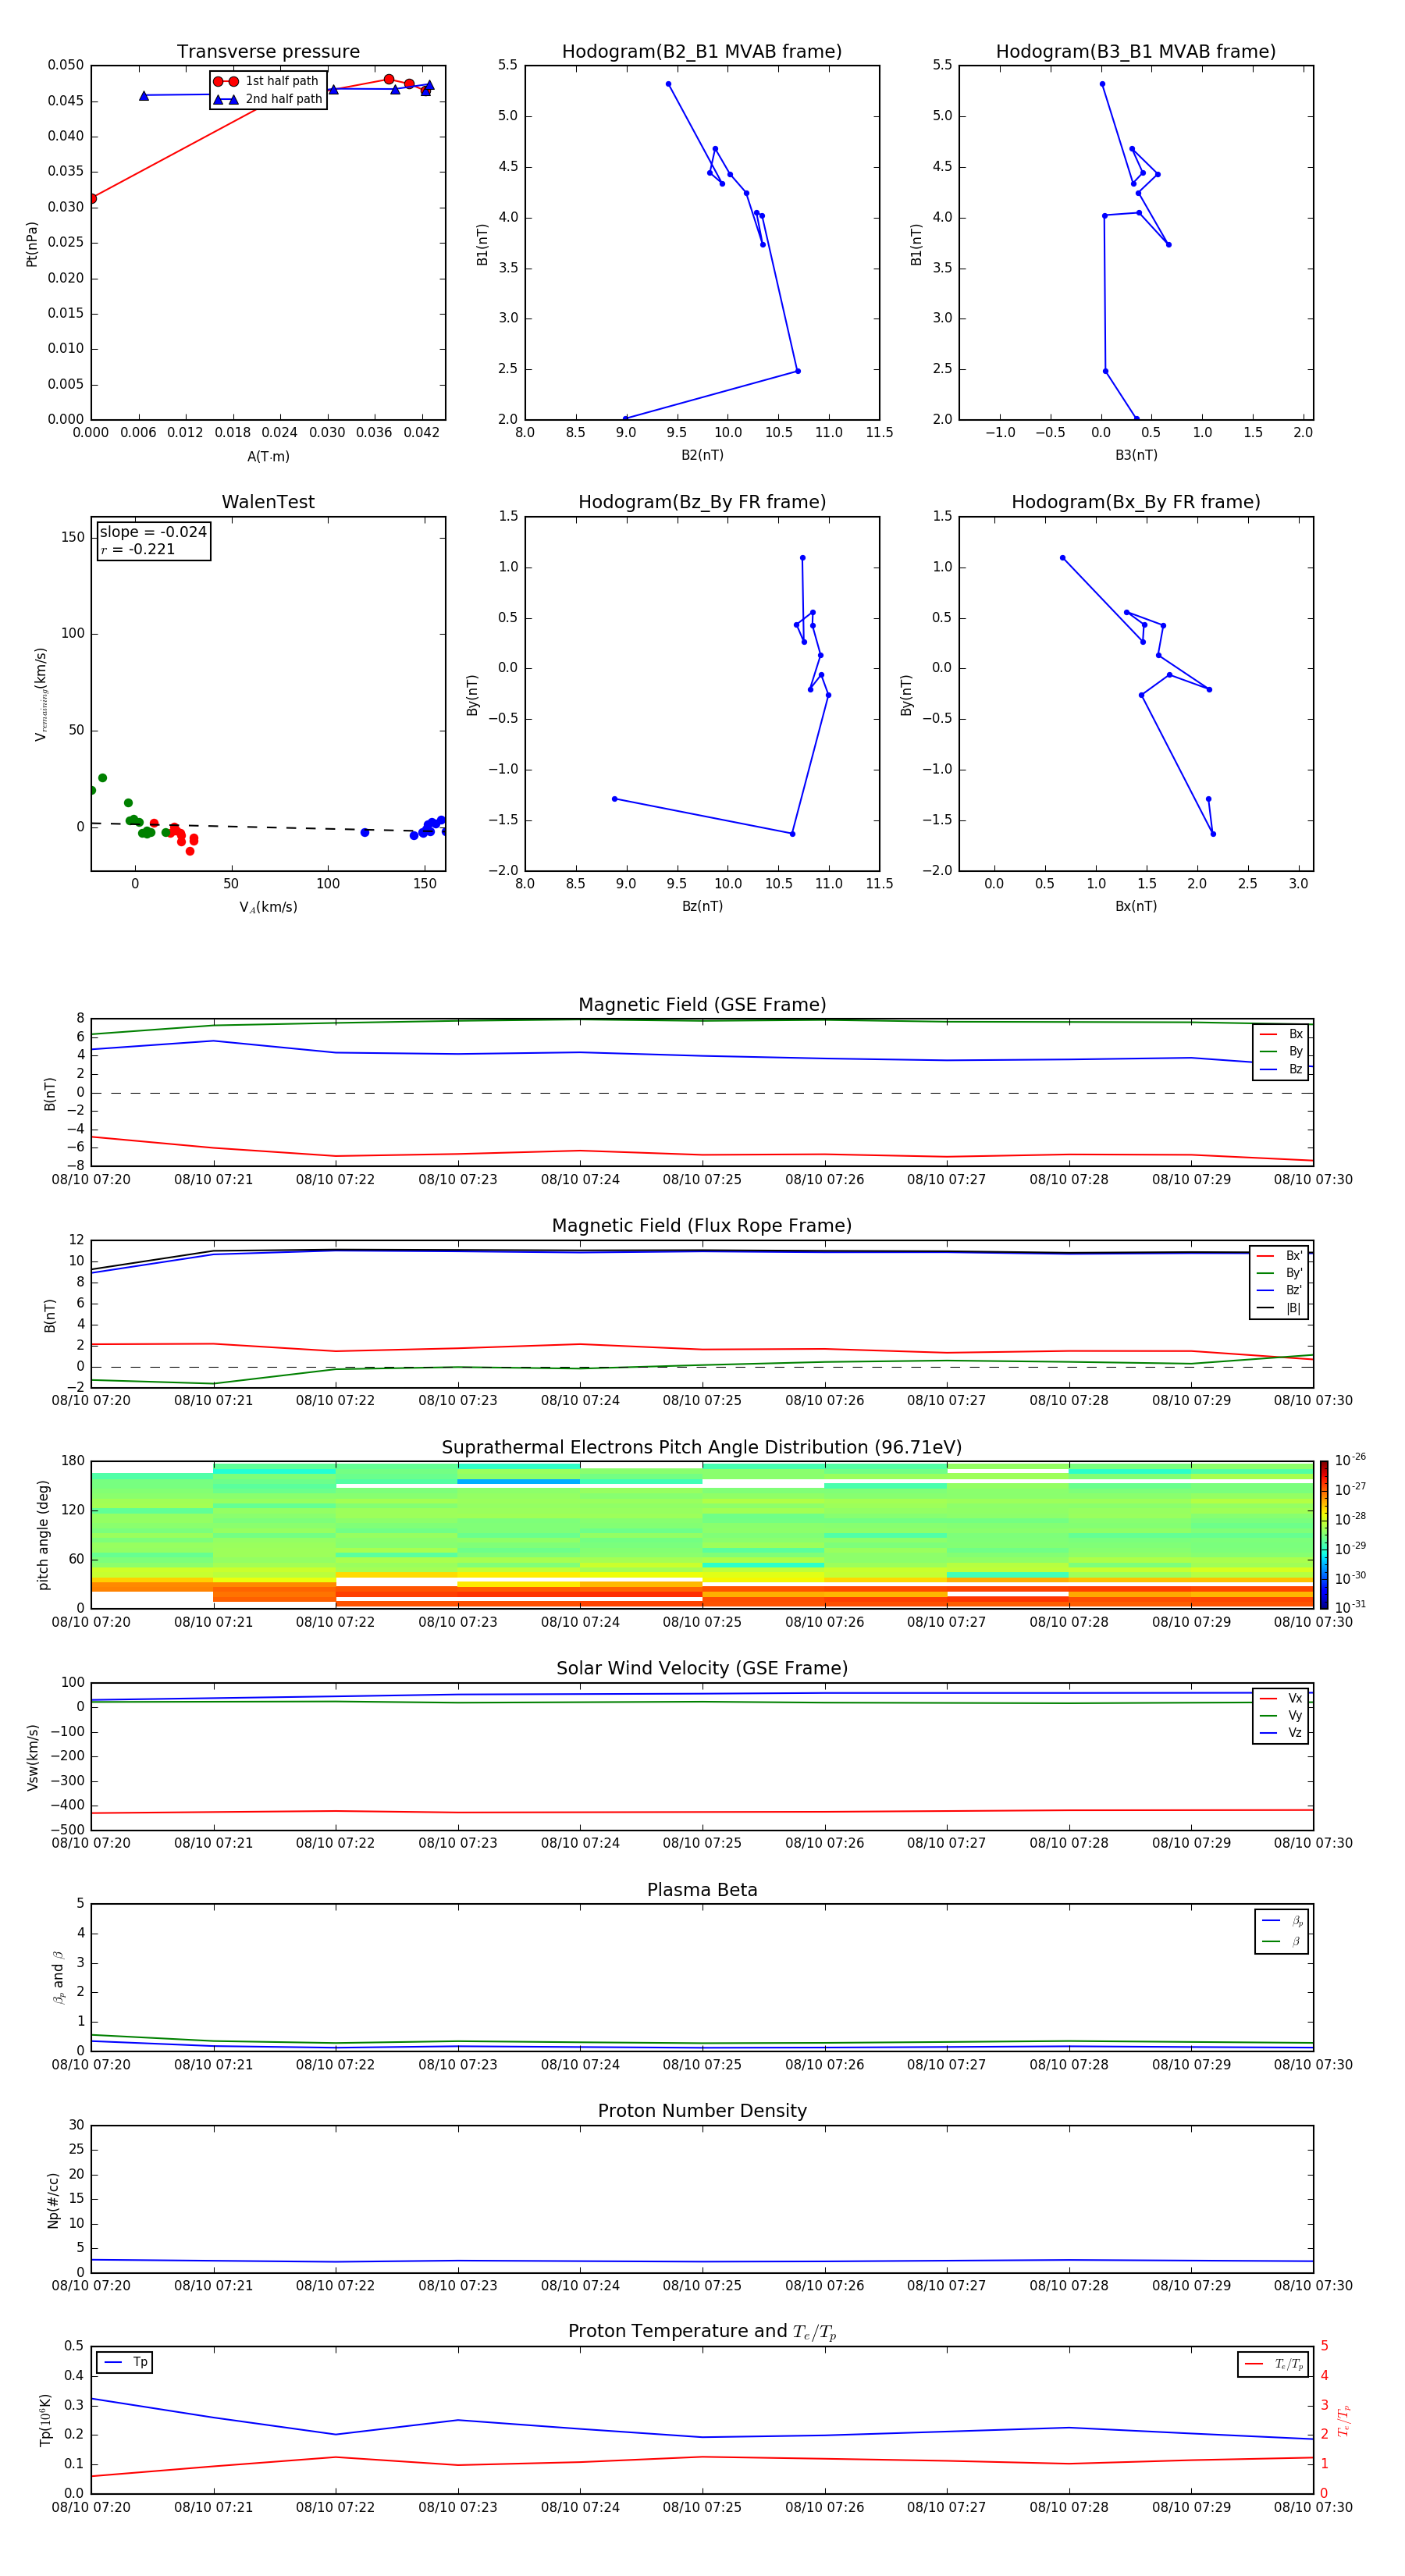Click the 'Bz' legend entry in GSE field plot

(1281, 1069)
